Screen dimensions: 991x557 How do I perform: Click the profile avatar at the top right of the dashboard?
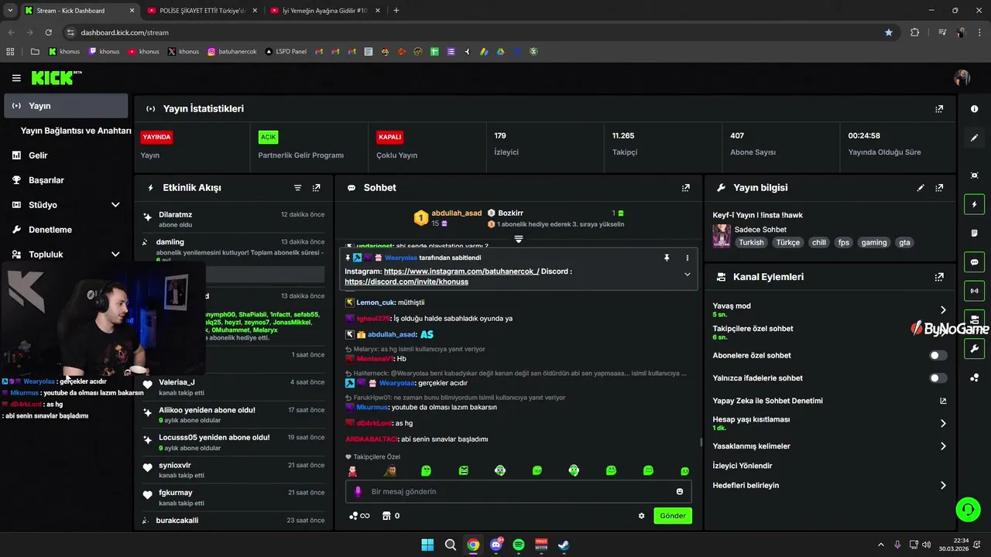[962, 78]
